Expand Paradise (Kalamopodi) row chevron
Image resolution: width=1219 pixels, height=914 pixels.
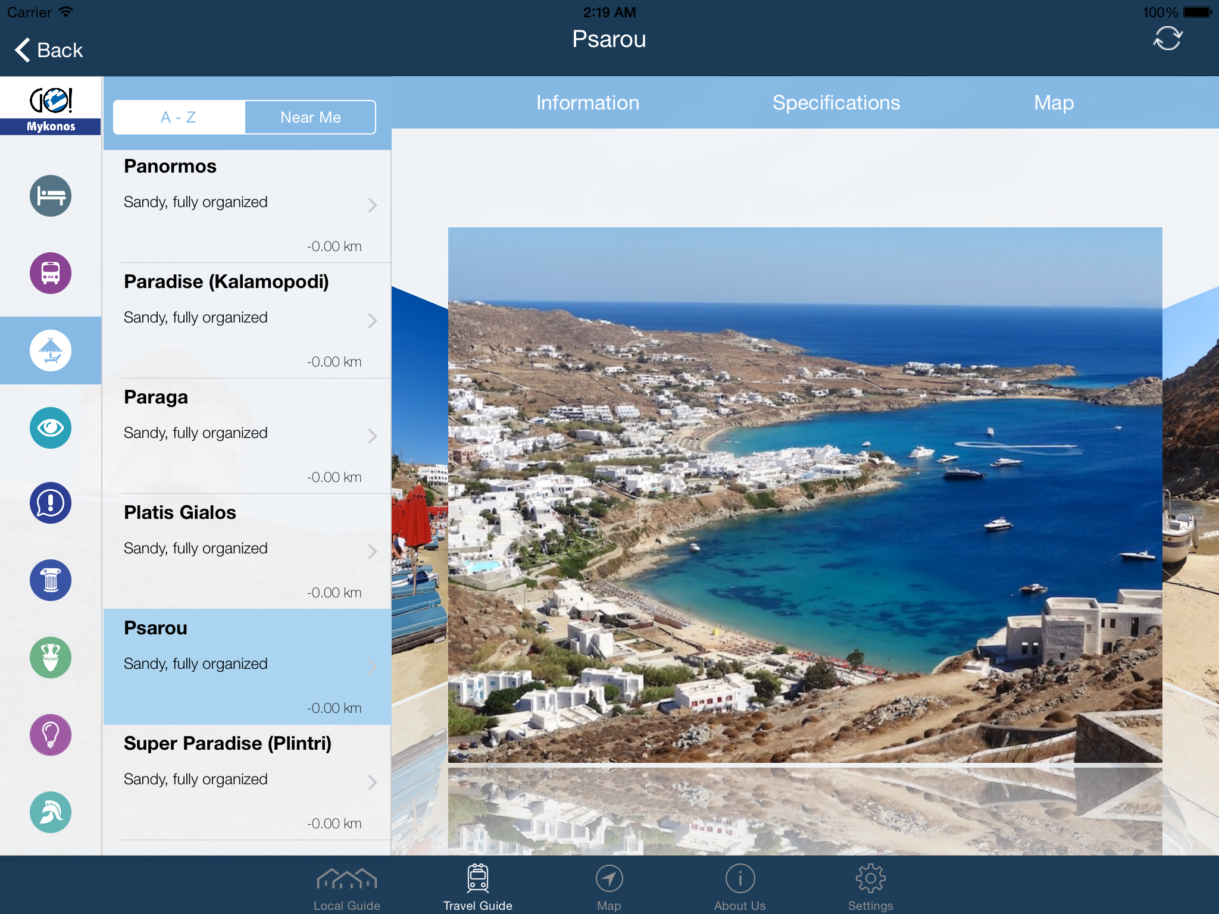click(372, 321)
